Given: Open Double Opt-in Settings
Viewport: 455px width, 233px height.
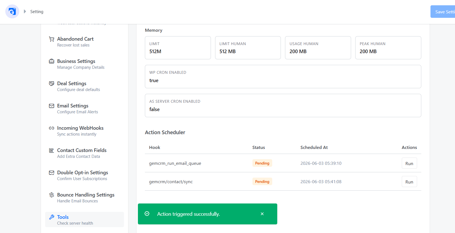Looking at the screenshot, I should 84,175.
